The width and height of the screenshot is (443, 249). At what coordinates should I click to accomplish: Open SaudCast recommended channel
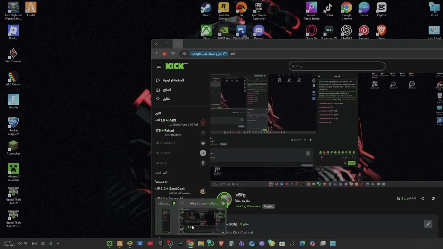181,191
